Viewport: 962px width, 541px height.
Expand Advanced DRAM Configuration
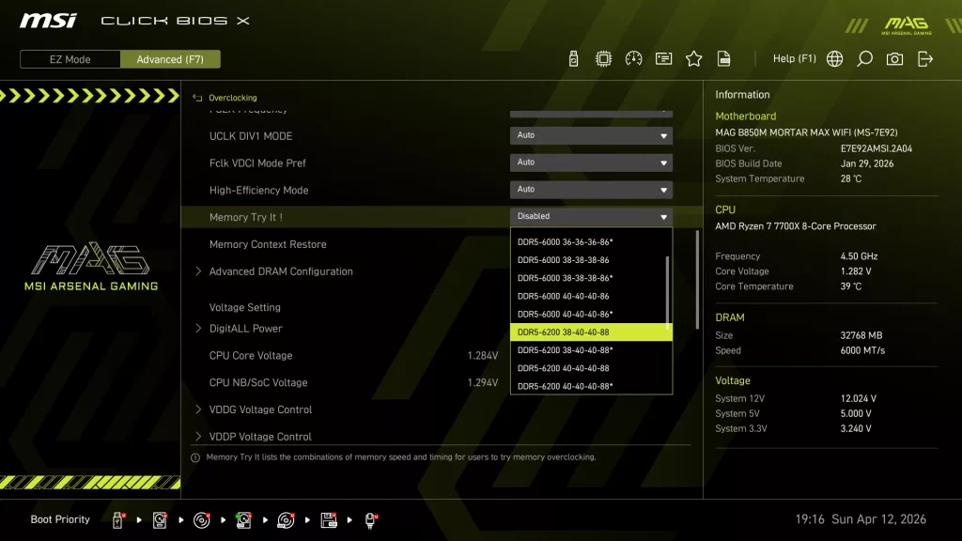(280, 271)
